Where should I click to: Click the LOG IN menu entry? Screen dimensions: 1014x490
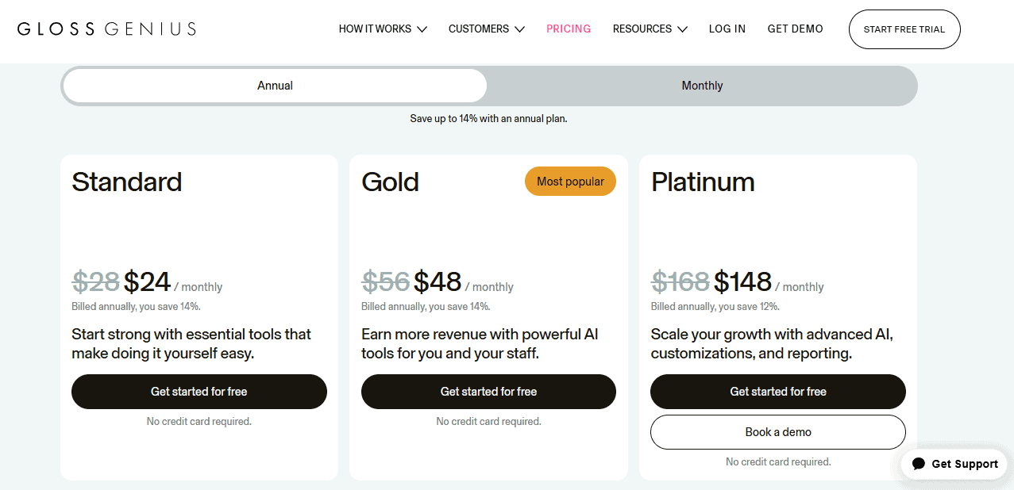[727, 29]
